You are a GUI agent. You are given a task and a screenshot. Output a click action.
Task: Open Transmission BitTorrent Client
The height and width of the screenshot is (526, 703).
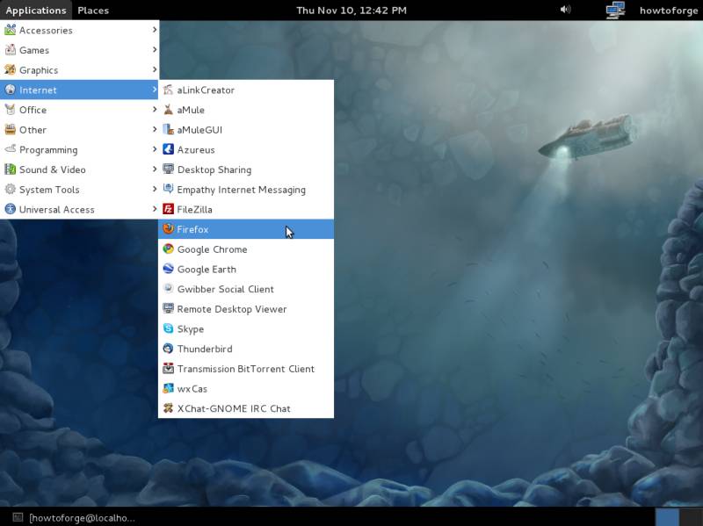coord(246,368)
